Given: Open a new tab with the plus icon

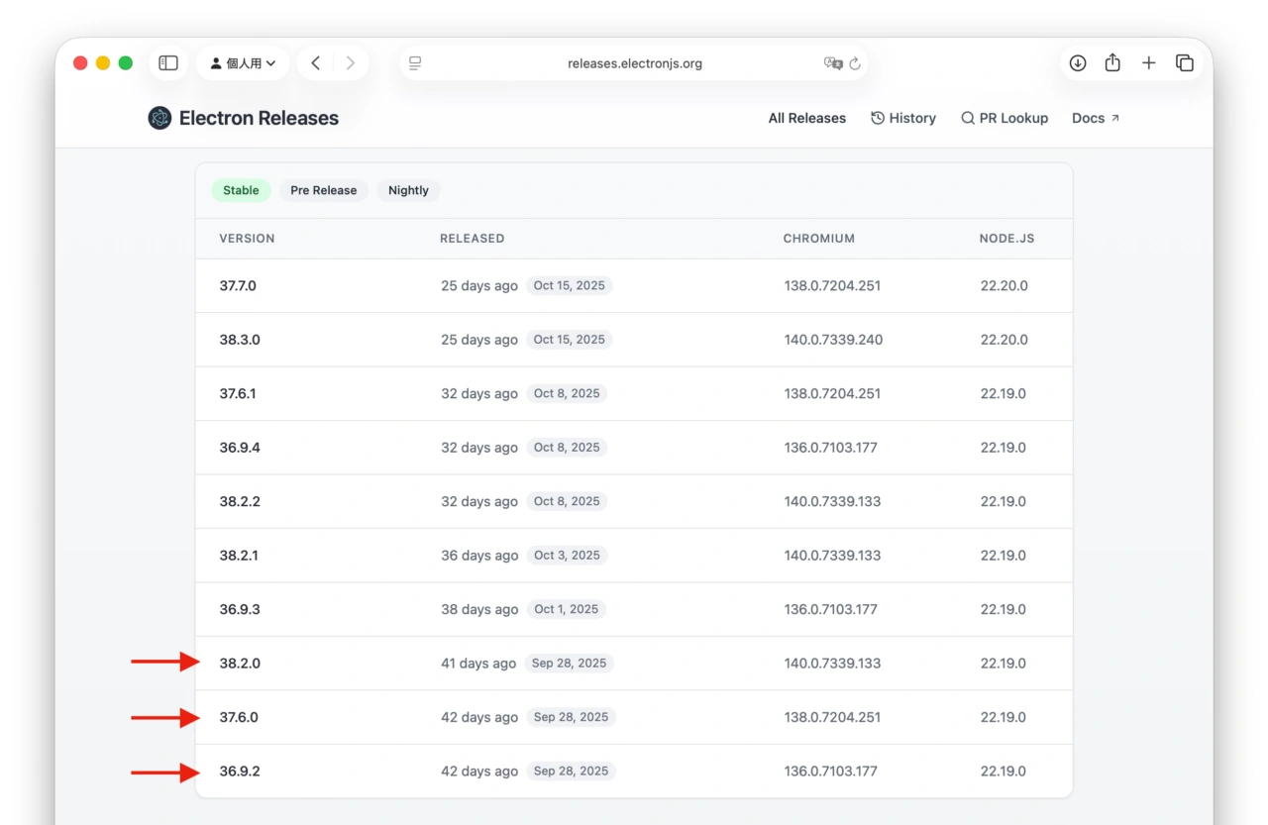Looking at the screenshot, I should pyautogui.click(x=1148, y=62).
